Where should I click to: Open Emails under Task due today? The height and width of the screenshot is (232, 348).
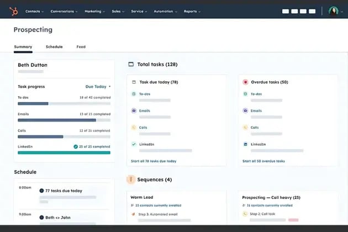(x=145, y=110)
